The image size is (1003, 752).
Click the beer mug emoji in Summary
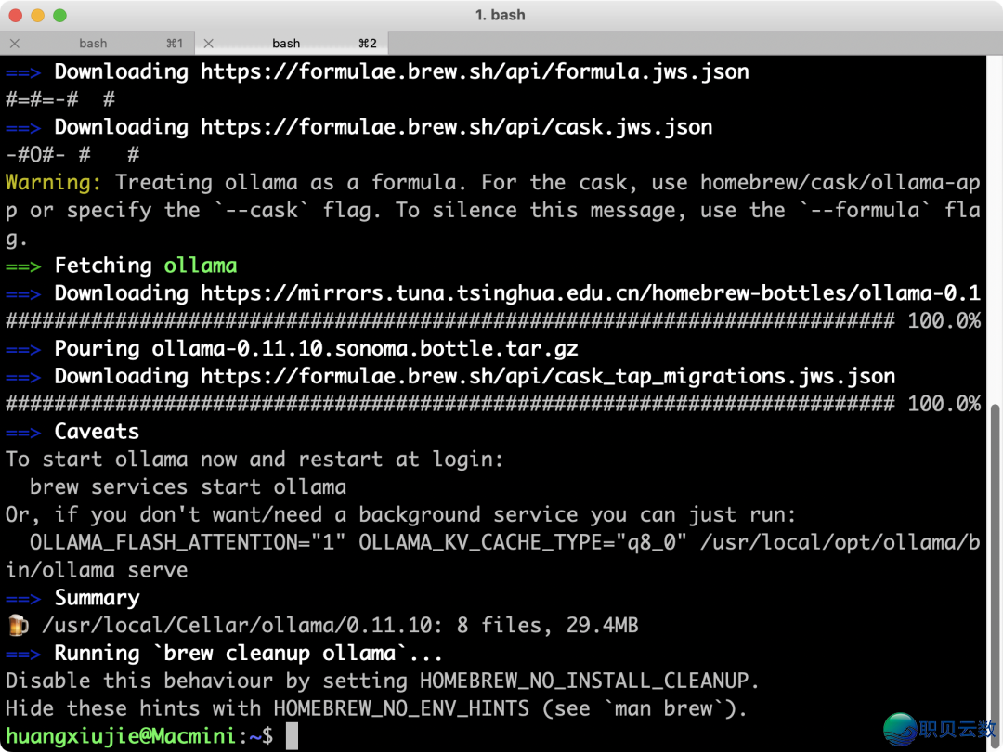pyautogui.click(x=18, y=626)
